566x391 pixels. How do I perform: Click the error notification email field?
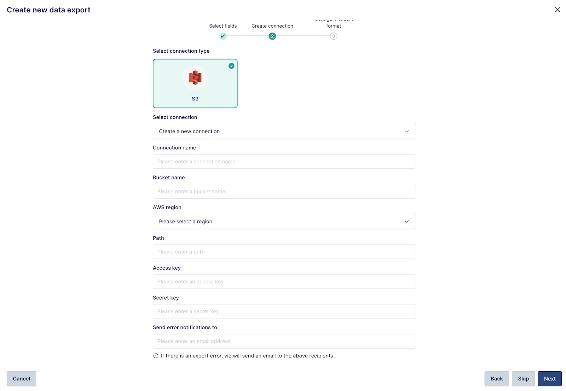click(284, 341)
